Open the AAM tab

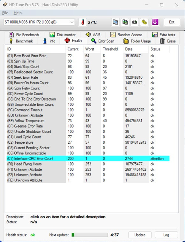(x=93, y=35)
